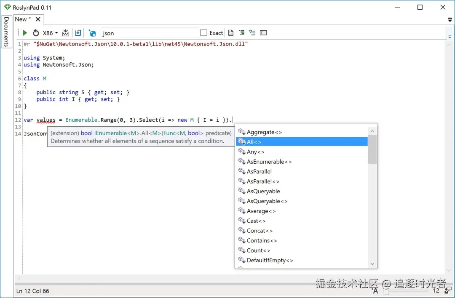Select non-generic AsParallel completion item
Screen dimensions: 455x298
[x=302, y=171]
